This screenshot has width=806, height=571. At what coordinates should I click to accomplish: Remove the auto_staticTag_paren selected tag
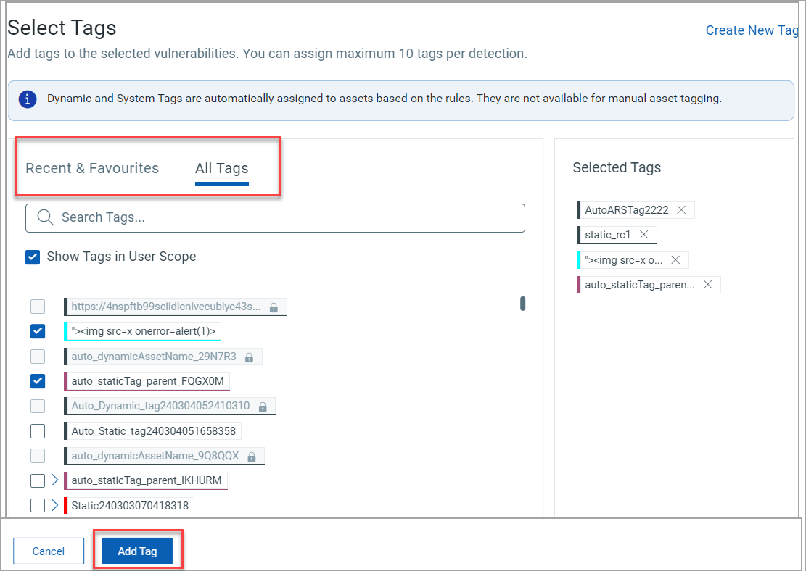click(707, 284)
